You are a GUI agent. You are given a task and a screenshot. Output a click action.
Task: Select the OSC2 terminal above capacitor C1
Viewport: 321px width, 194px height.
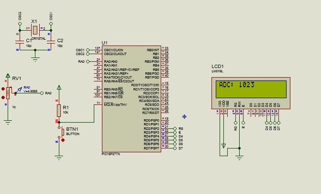click(x=20, y=24)
